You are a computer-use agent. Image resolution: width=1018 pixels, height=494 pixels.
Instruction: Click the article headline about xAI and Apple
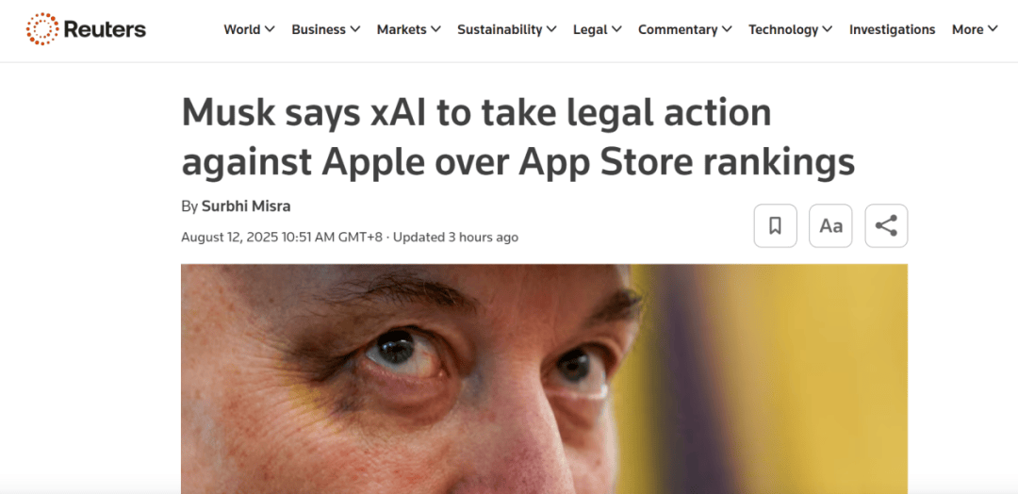[x=518, y=139]
